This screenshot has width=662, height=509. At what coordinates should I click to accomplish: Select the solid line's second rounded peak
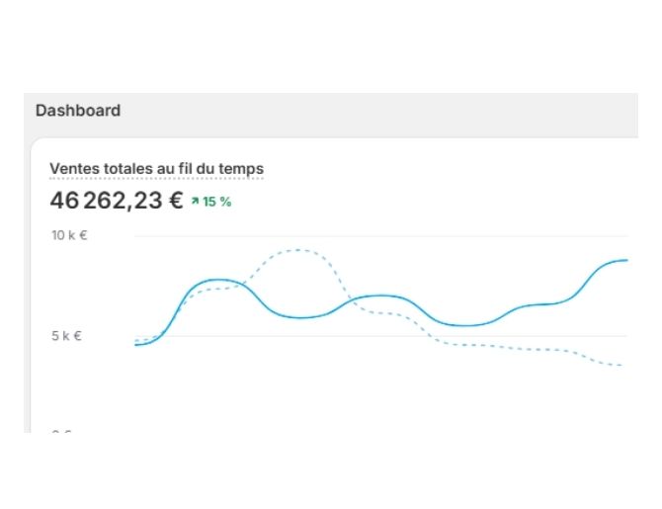click(x=382, y=296)
